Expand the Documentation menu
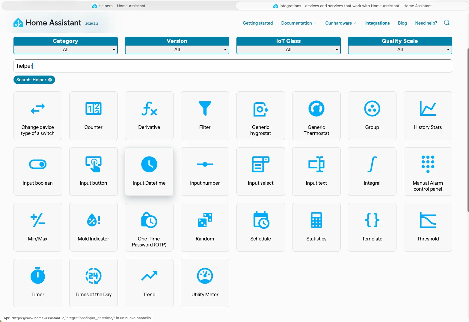The image size is (469, 322). tap(299, 23)
